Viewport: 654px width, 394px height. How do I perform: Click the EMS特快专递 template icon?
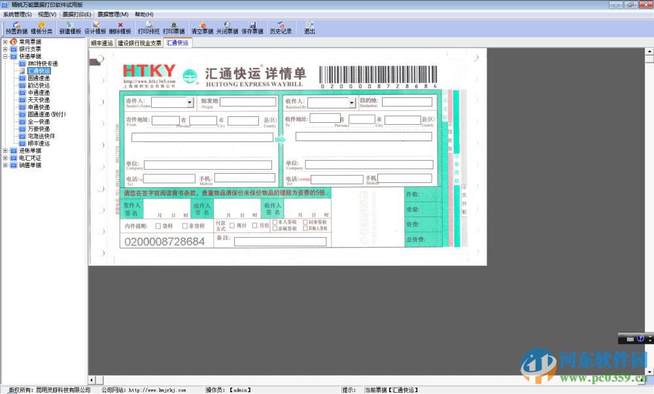[22, 64]
